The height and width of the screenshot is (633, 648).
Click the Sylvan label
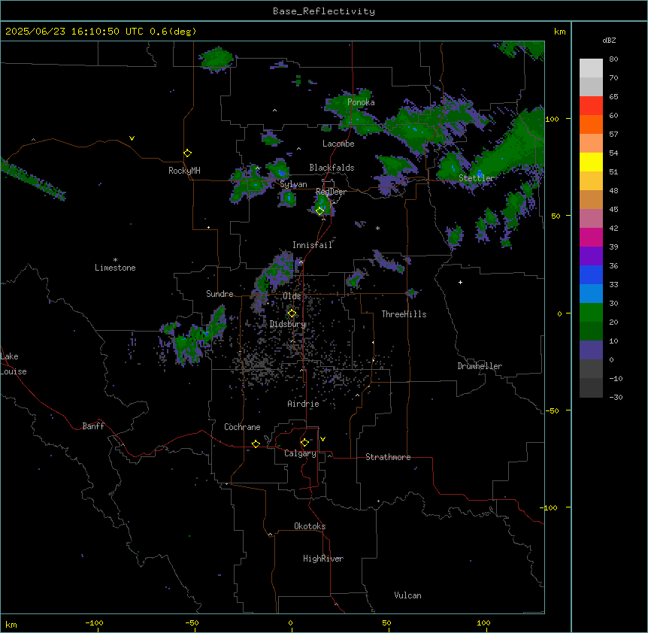tap(293, 184)
